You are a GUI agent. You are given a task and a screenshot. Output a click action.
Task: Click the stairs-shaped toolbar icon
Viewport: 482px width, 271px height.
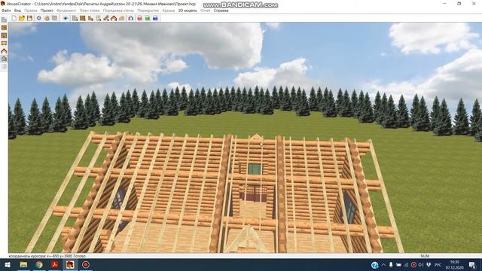(90, 18)
